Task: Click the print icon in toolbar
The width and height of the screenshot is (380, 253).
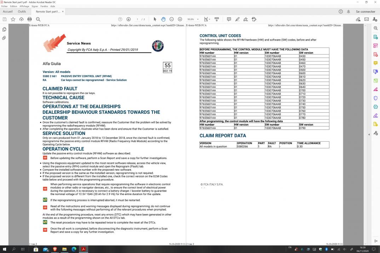Action: (30, 19)
